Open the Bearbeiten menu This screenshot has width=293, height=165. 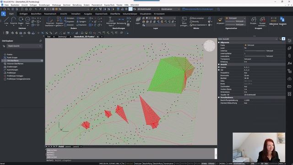[15, 5]
